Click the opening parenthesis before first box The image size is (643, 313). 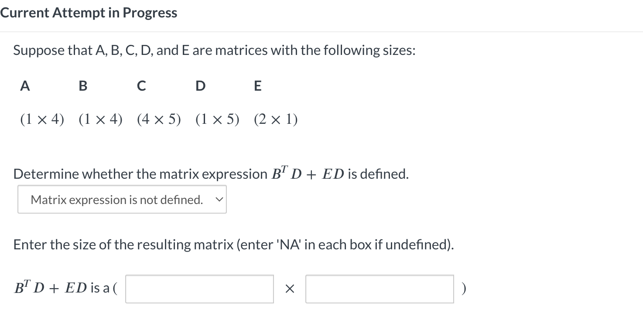115,289
